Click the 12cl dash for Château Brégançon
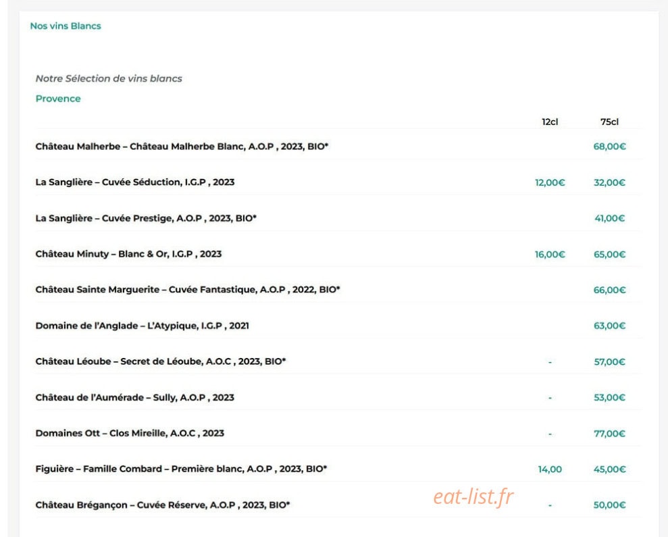Screen dimensions: 668x537 [x=550, y=506]
